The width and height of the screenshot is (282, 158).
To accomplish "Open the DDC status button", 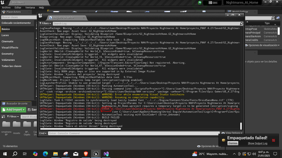I will tap(212, 3).
